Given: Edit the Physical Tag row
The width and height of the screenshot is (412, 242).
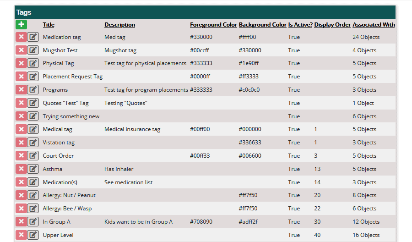Looking at the screenshot, I should coord(33,63).
